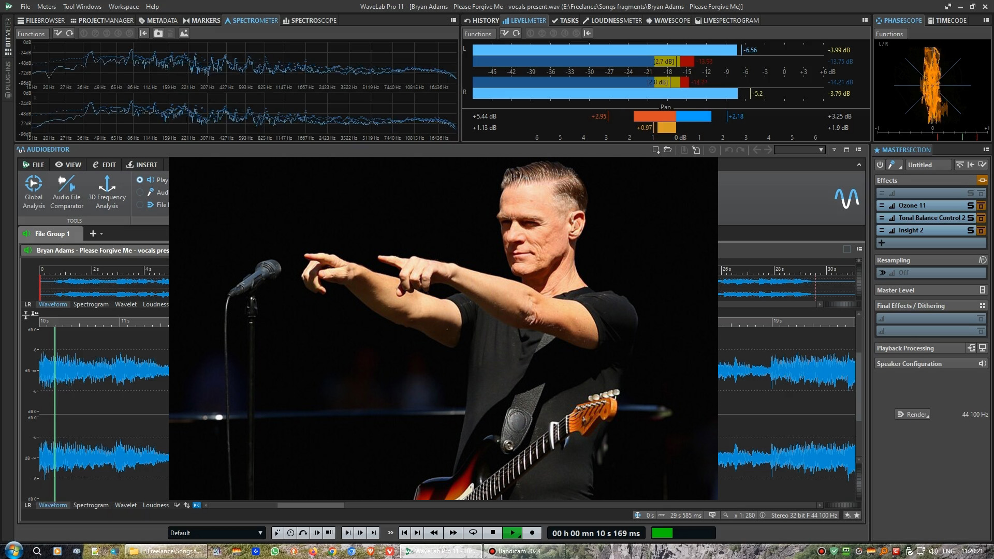Open 3D Frequency Analysis
The image size is (994, 559).
(x=107, y=192)
